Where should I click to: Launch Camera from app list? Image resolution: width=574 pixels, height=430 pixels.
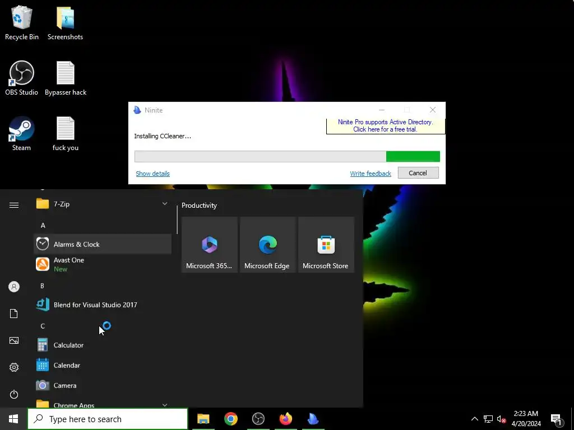(x=103, y=385)
